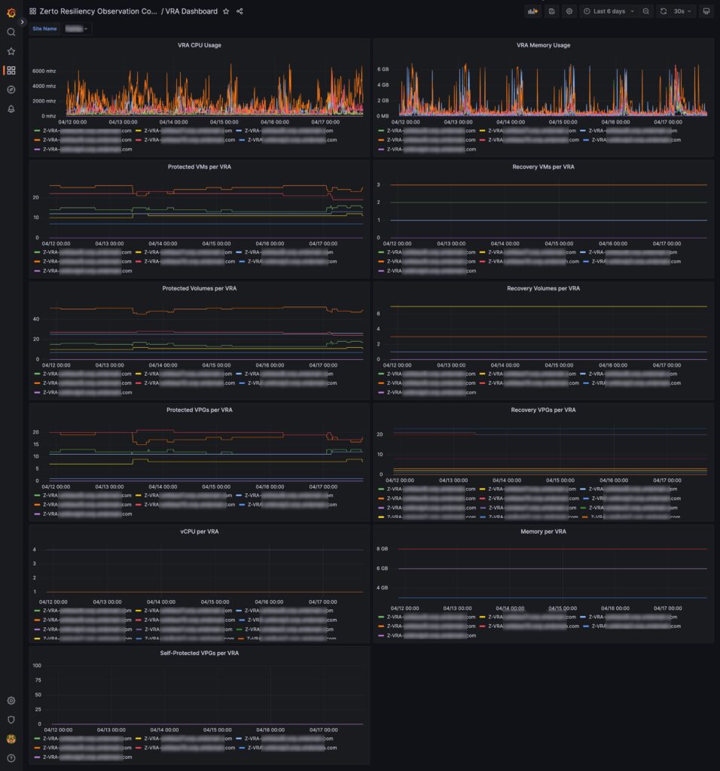This screenshot has width=720, height=771.
Task: Click the red color swatch in VRA Memory Usage legend
Action: (483, 140)
